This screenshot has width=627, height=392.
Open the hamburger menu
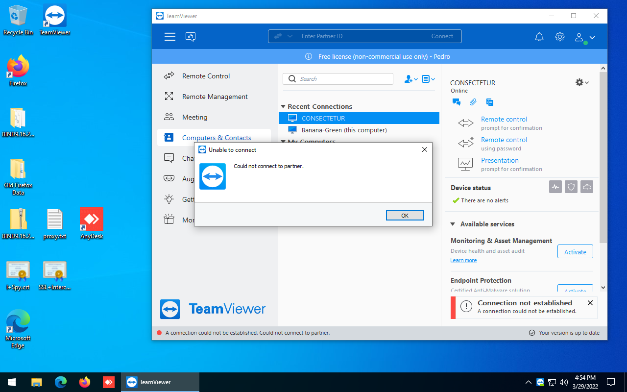point(169,36)
